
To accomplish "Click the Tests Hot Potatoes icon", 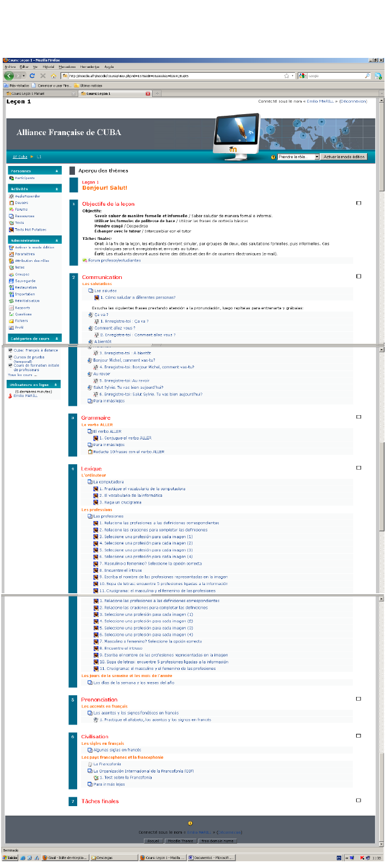I will 12,229.
